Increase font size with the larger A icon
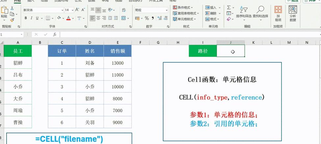Image resolution: width=321 pixels, height=144 pixels. 77,10
